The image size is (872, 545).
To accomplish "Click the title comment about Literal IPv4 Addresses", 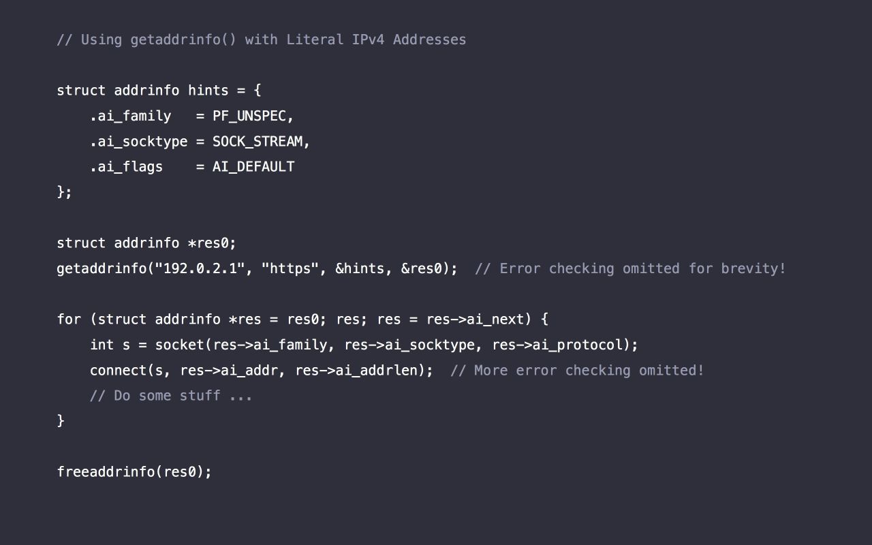I will (x=262, y=40).
